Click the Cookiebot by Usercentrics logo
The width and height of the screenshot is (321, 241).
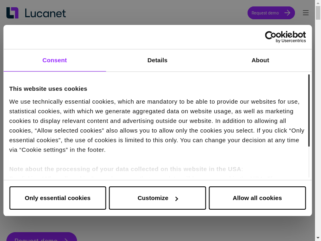[285, 37]
